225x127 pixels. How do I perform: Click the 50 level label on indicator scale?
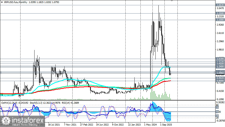click(x=217, y=112)
